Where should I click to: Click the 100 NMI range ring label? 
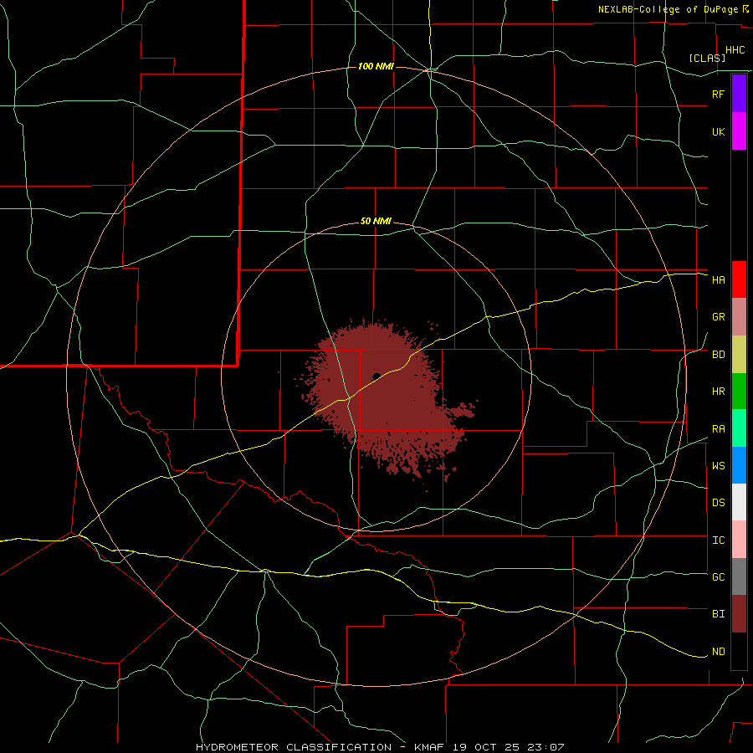(x=376, y=66)
